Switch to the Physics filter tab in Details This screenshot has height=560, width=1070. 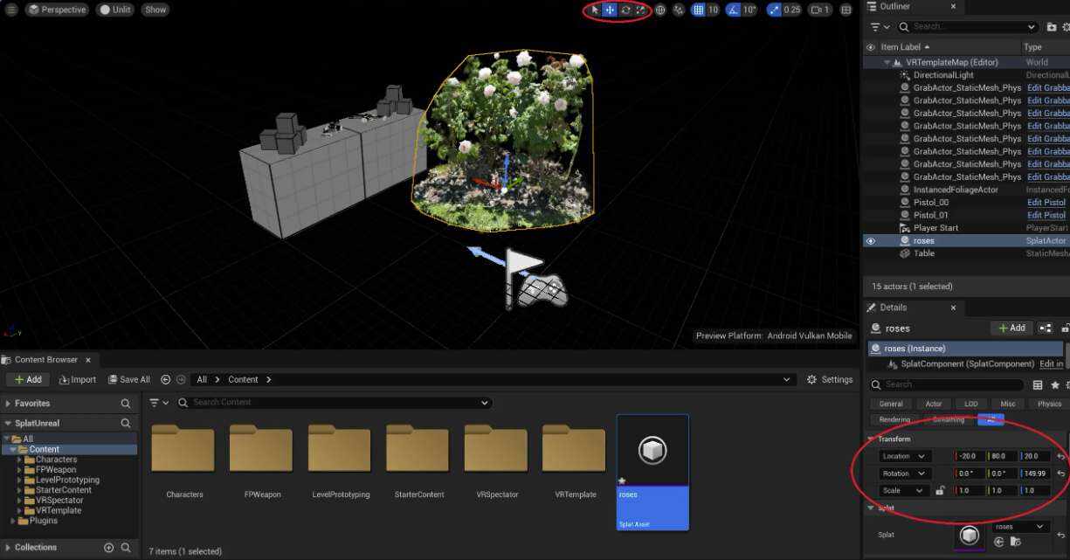[1049, 404]
